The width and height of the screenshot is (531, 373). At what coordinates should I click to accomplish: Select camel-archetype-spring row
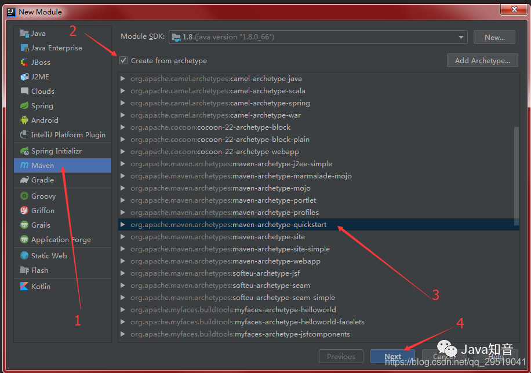click(318, 103)
